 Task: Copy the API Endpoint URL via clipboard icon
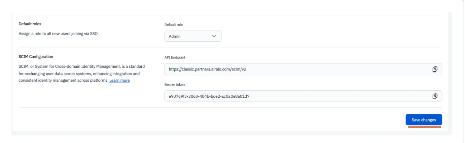435,69
